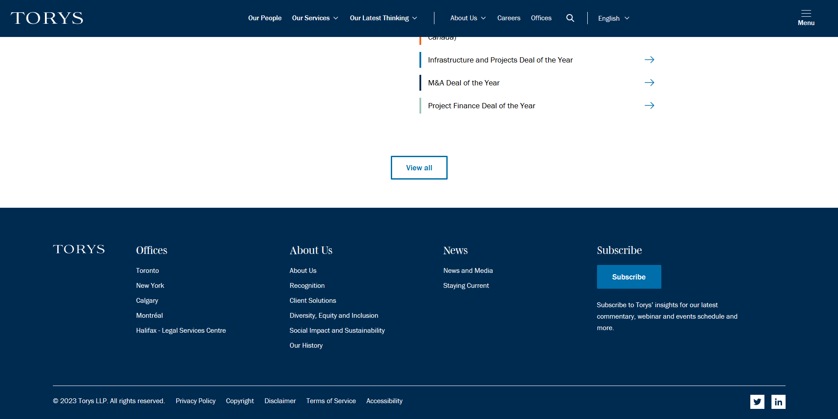Open Torys LinkedIn page icon
Image resolution: width=838 pixels, height=419 pixels.
click(779, 402)
